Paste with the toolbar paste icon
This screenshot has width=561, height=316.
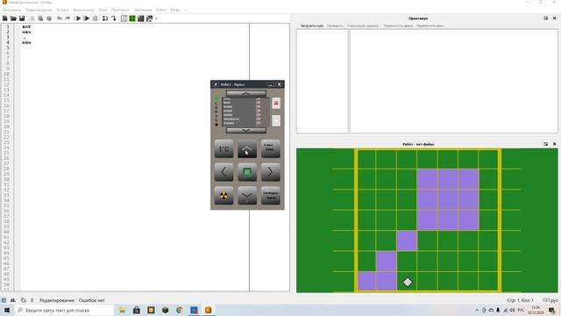click(49, 18)
